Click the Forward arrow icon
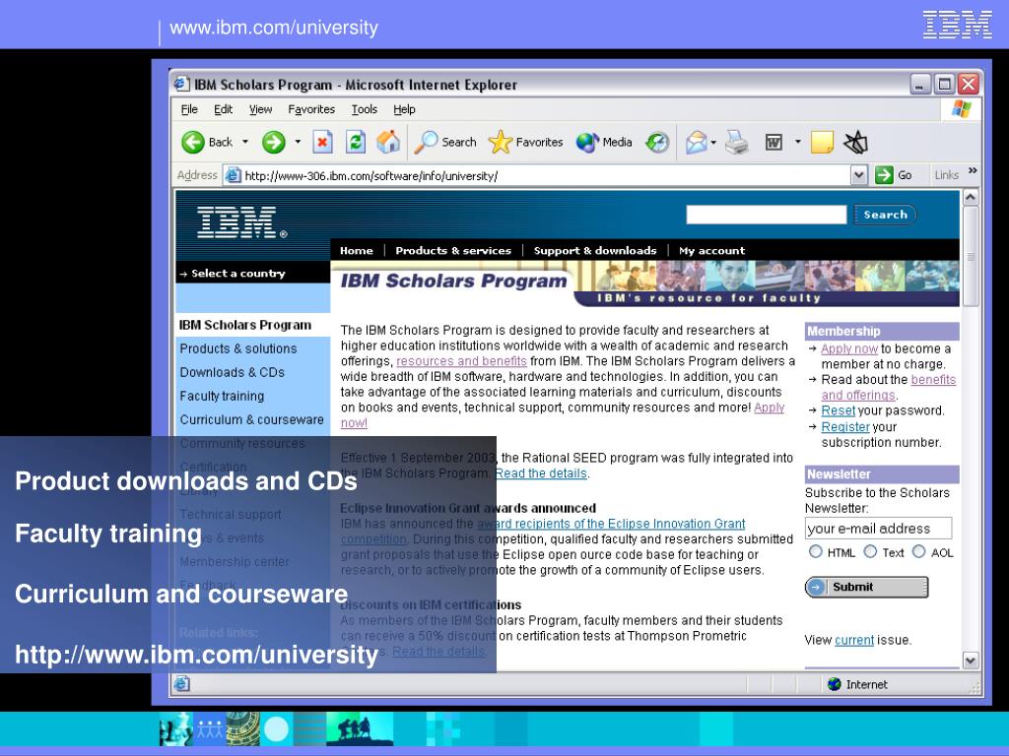1009x756 pixels. pyautogui.click(x=274, y=142)
